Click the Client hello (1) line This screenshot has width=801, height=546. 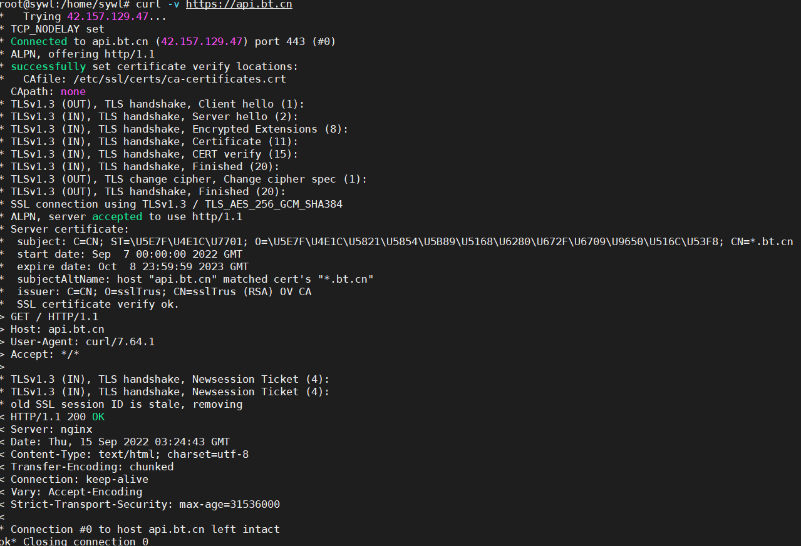(157, 104)
